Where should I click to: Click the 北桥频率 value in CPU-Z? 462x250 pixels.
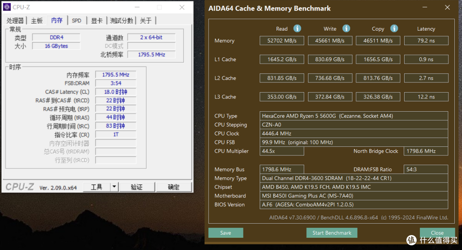[151, 54]
